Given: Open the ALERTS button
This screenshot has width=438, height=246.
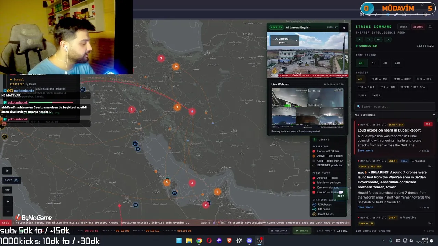Looking at the screenshot, I should click(x=418, y=27).
